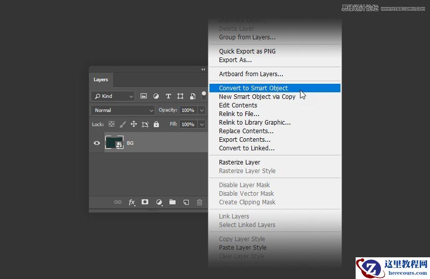Screen dimensions: 430x279
Task: Click the Opacity 100% value field
Action: pyautogui.click(x=188, y=110)
